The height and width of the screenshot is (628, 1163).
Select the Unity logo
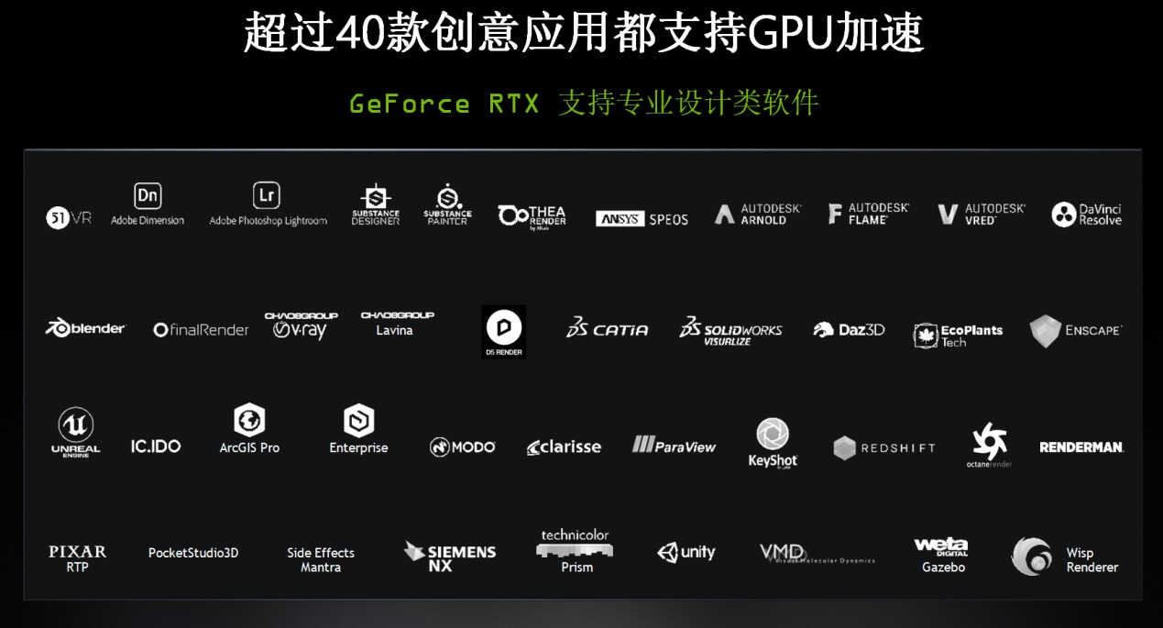[x=686, y=552]
